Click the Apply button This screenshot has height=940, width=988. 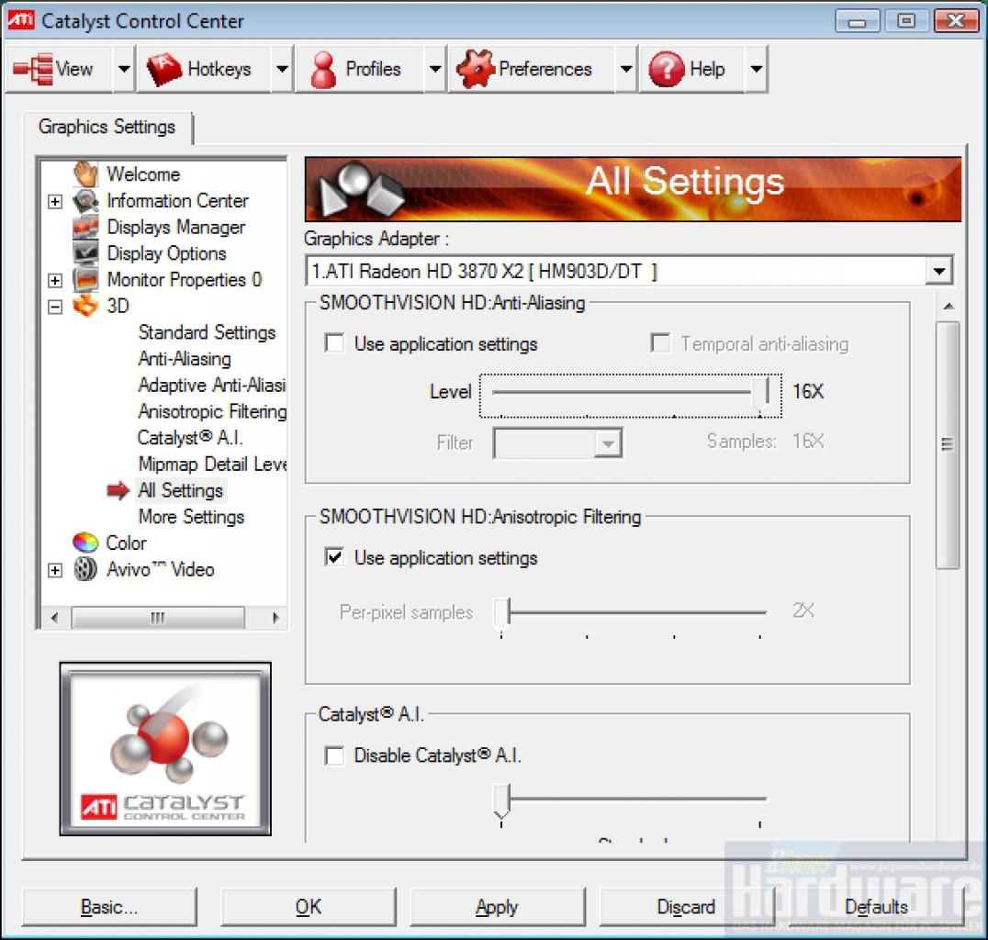pos(497,907)
